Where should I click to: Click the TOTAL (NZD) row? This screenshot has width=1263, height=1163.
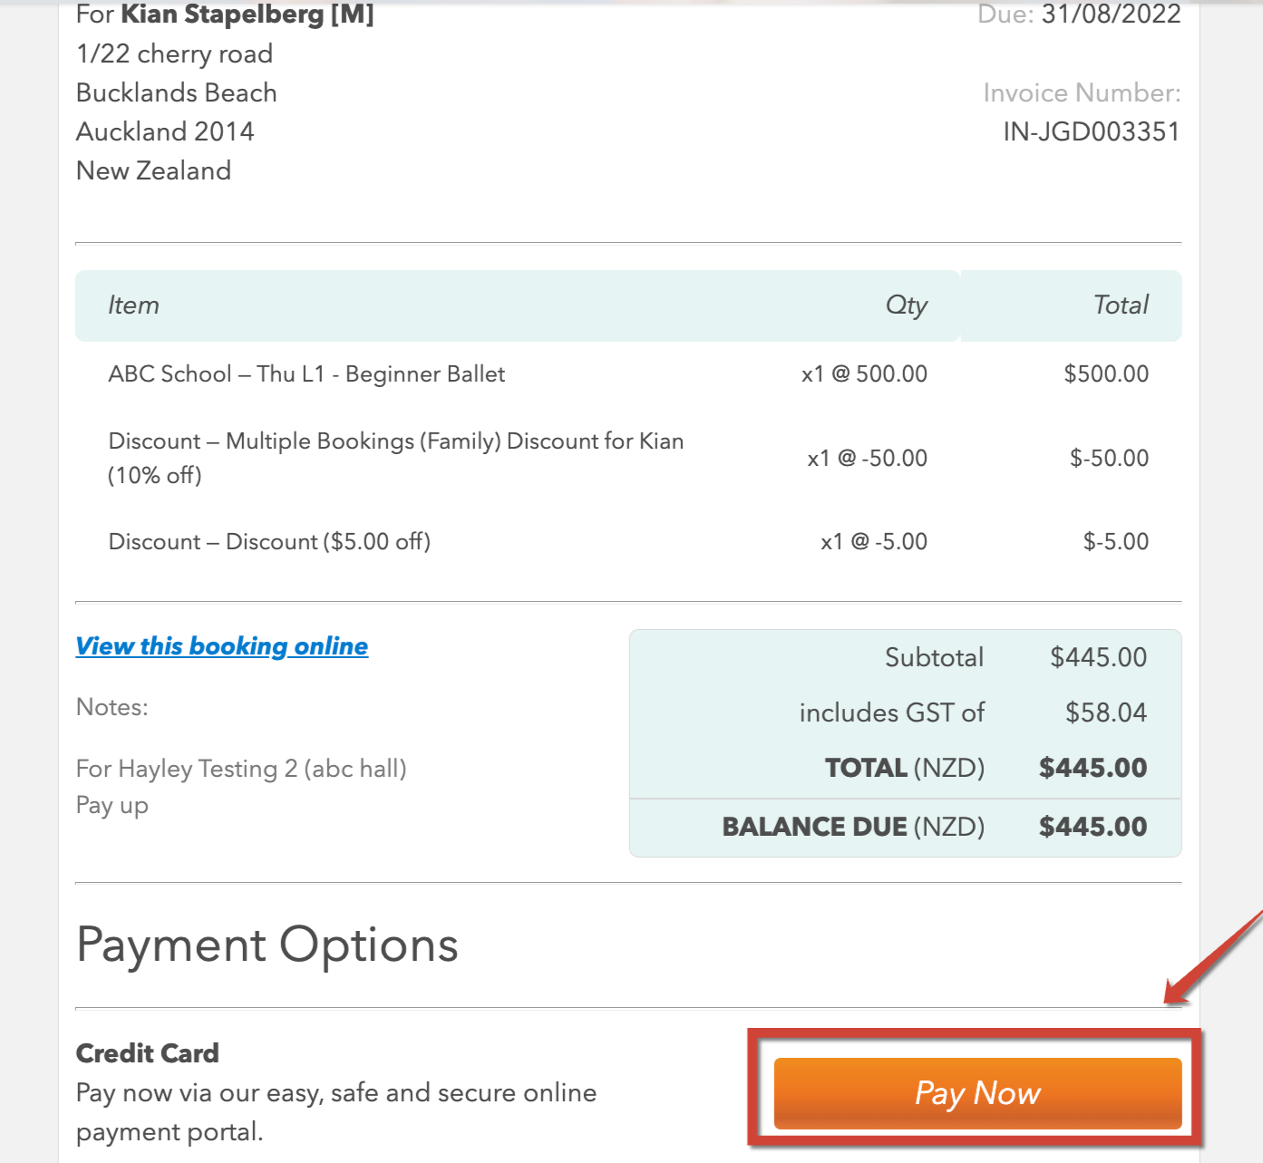(906, 768)
